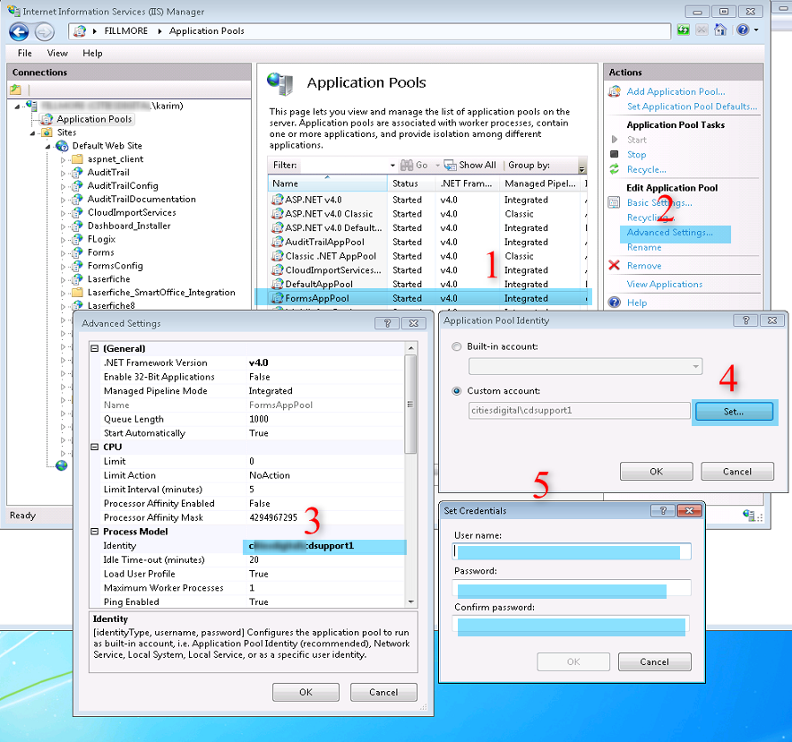792x742 pixels.
Task: Click the Confirm password input field
Action: [x=572, y=625]
